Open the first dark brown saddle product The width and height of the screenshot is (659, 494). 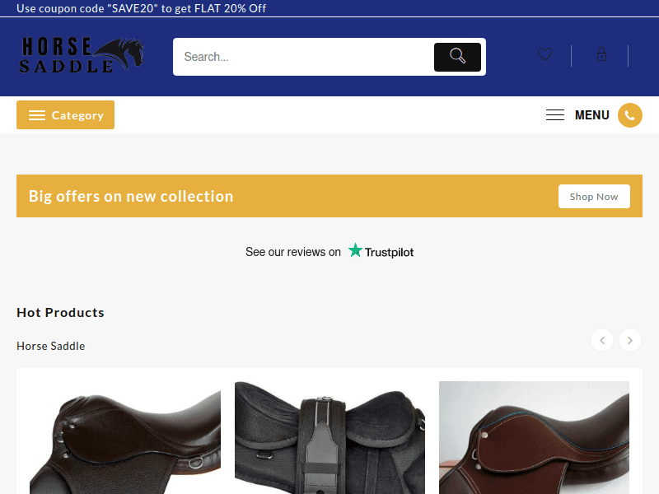click(125, 438)
